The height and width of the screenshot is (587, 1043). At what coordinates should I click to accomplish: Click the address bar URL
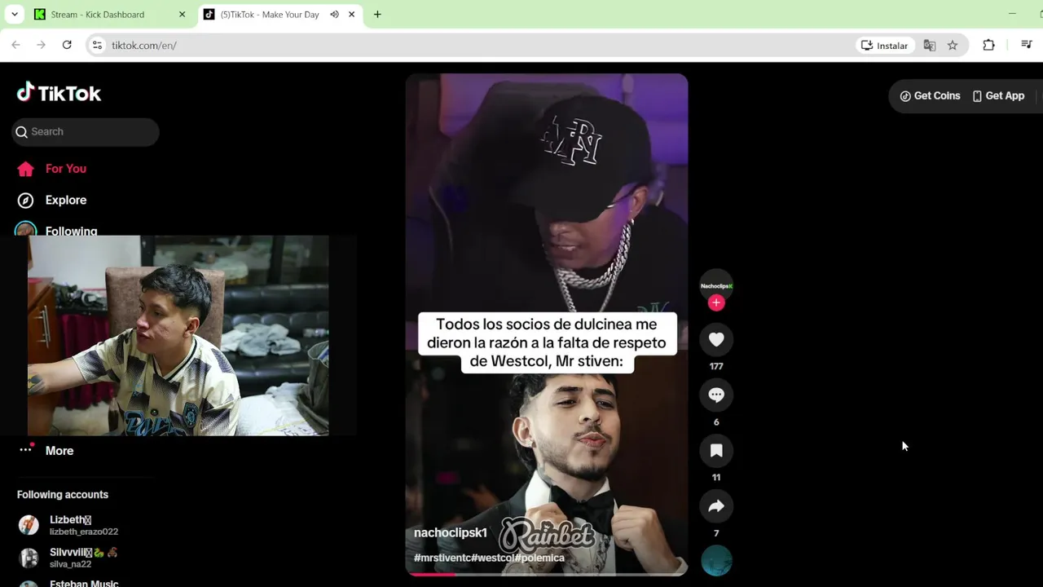pyautogui.click(x=144, y=46)
